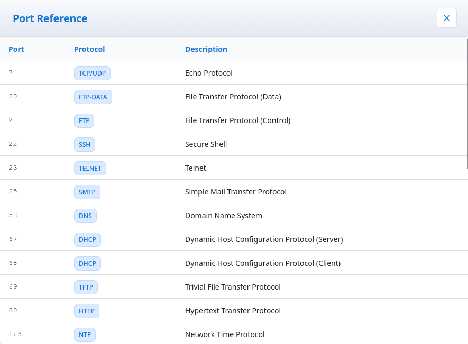Select the FTP badge for port 21
Screen dimensions: 468x344
[84, 121]
